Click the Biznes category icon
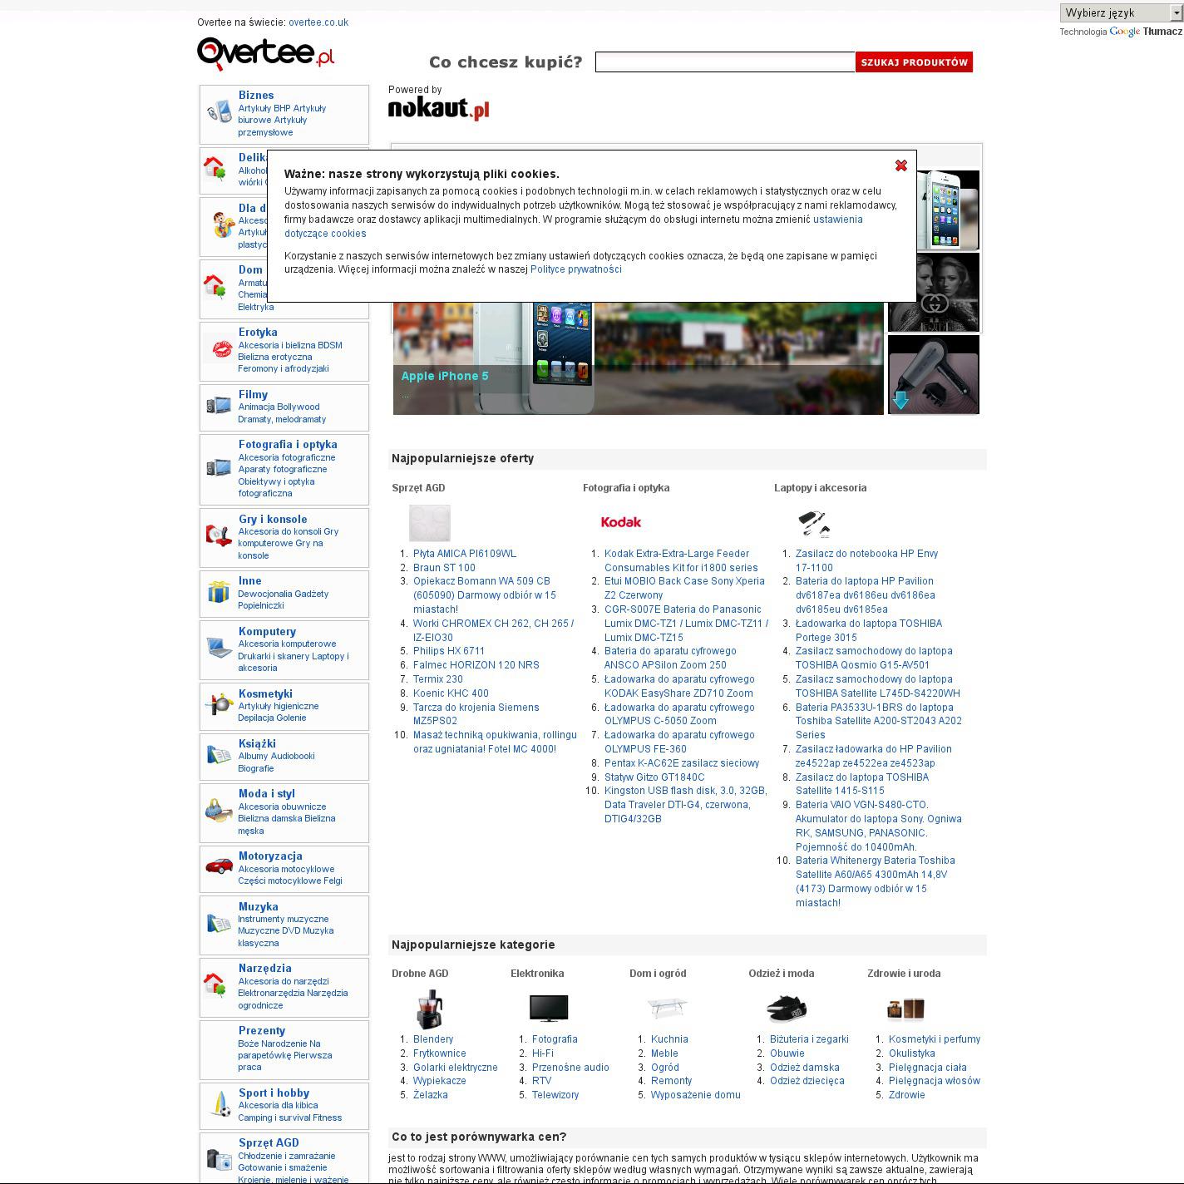 click(219, 112)
